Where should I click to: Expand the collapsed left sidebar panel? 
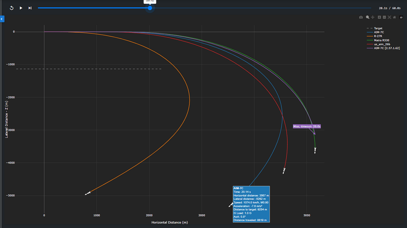coord(2,19)
